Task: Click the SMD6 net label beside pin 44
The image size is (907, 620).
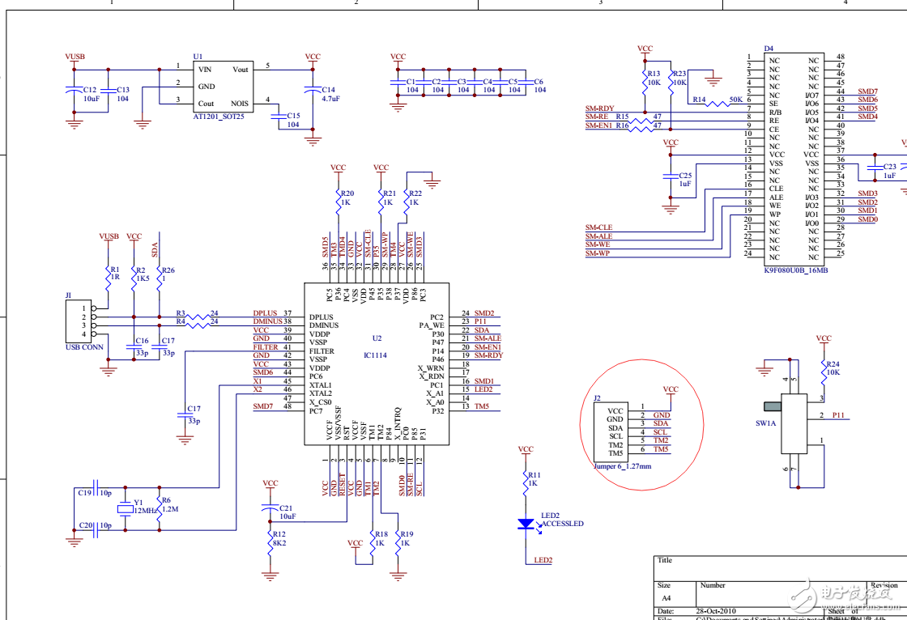Action: [262, 372]
